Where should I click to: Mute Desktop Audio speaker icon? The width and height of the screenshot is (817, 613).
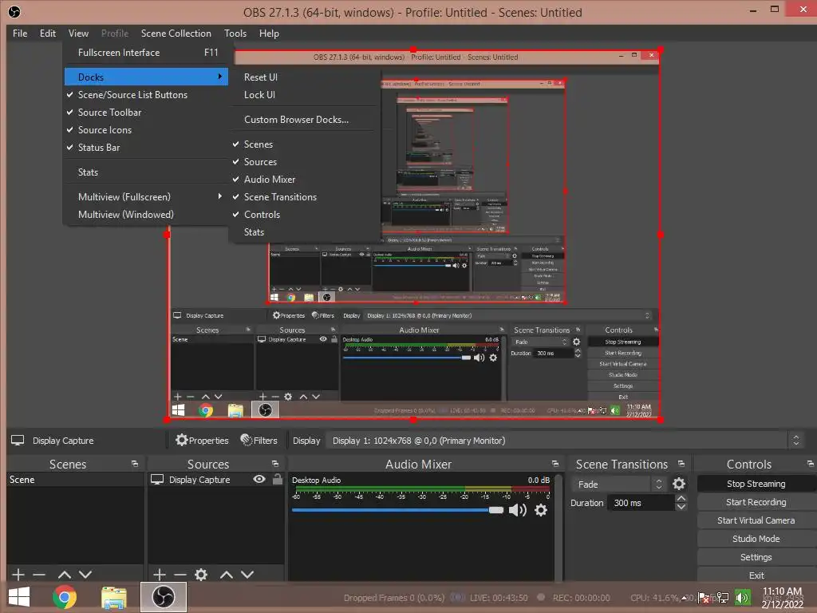point(517,510)
